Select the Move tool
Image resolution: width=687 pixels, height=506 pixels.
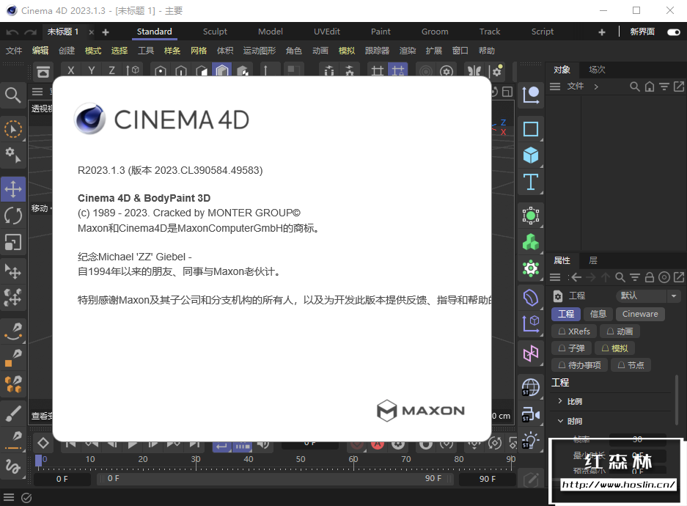tap(13, 189)
